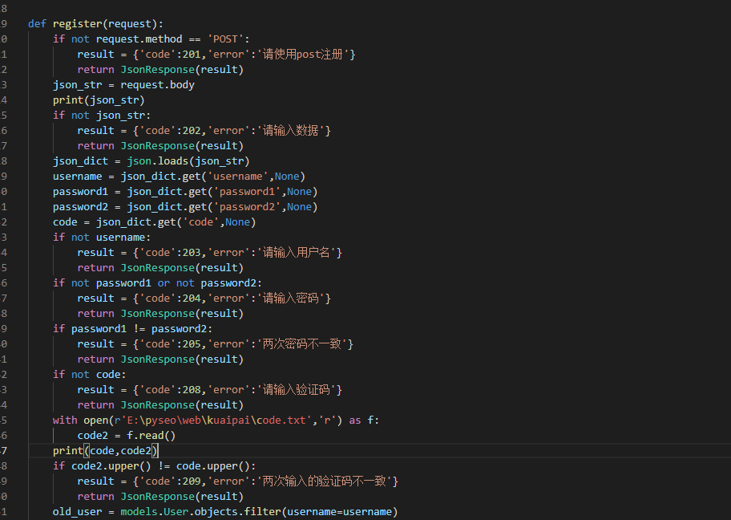Click the error string '请输入密码'

point(290,299)
